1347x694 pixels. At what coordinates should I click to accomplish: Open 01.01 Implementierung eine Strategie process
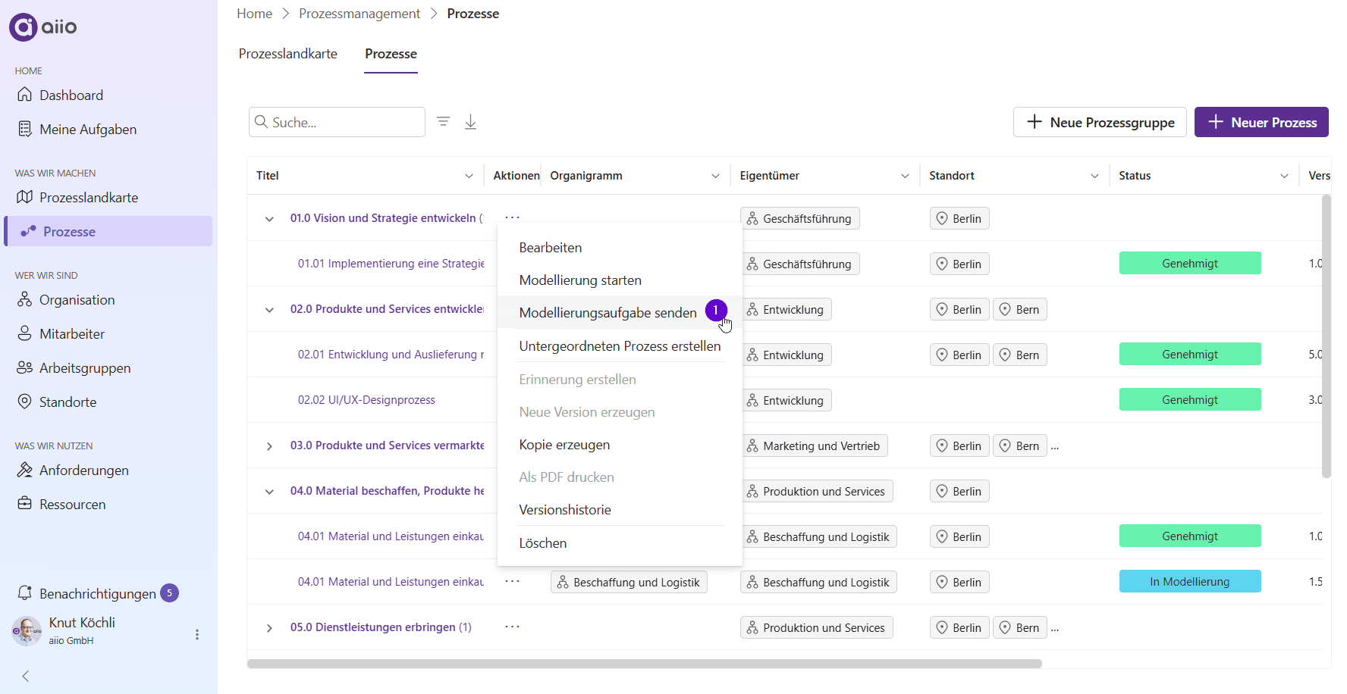click(391, 264)
